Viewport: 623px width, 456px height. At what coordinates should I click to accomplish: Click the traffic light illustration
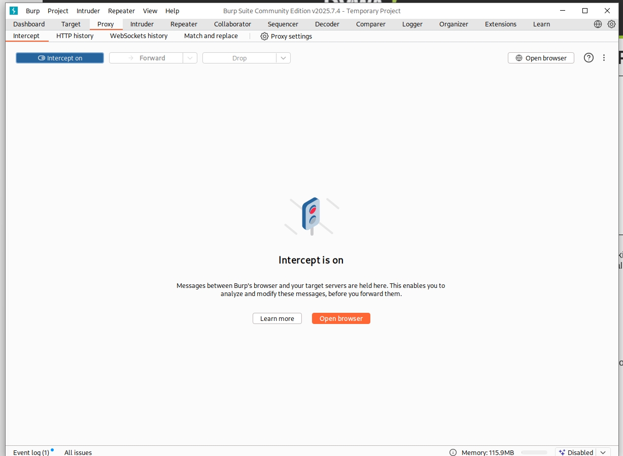[311, 216]
